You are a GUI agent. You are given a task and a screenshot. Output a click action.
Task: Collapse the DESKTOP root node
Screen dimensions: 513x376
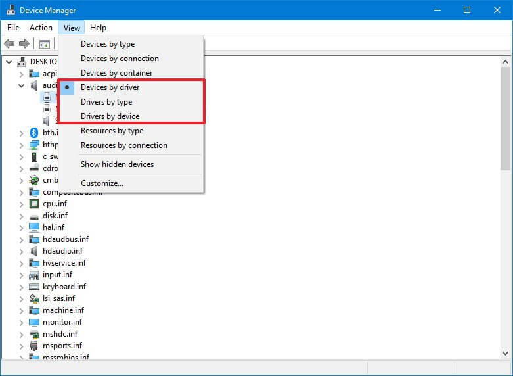pos(9,62)
